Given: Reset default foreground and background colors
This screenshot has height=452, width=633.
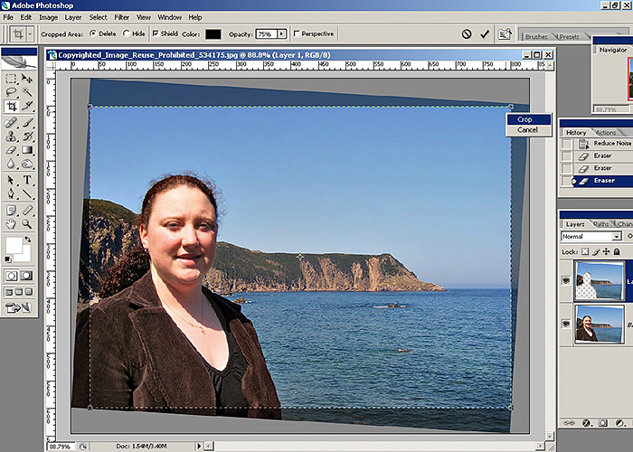Looking at the screenshot, I should point(7,259).
